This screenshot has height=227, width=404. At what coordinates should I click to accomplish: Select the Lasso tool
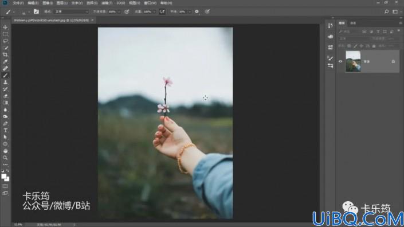click(5, 41)
